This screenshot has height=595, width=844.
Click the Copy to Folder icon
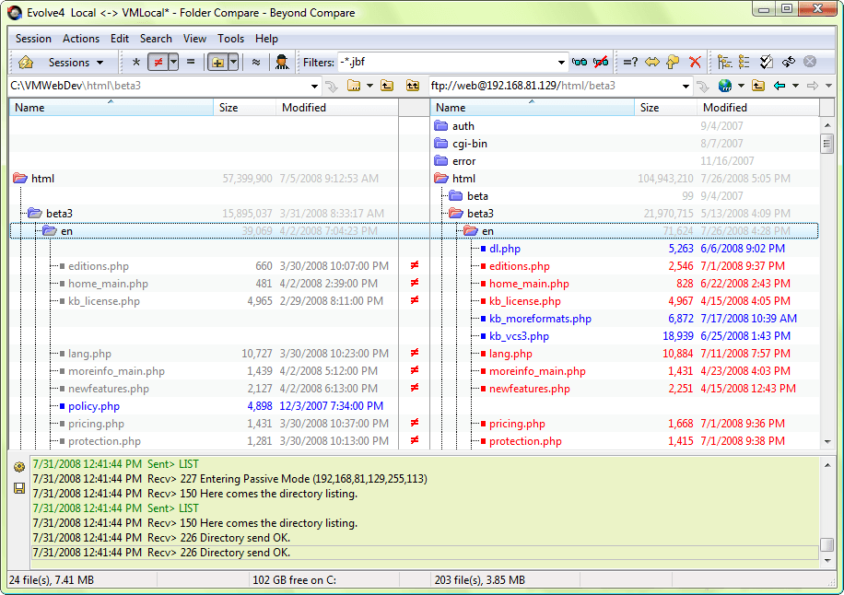[673, 63]
